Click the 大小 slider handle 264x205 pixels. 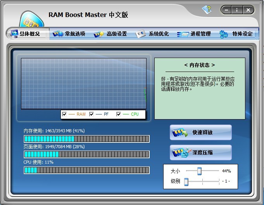click(x=199, y=171)
